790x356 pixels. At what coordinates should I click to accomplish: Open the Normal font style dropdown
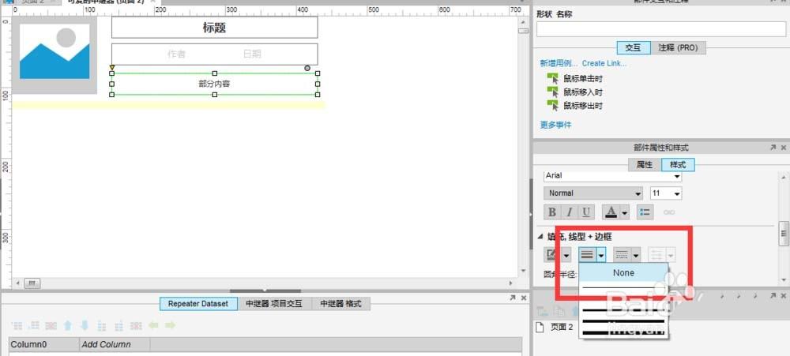click(593, 193)
